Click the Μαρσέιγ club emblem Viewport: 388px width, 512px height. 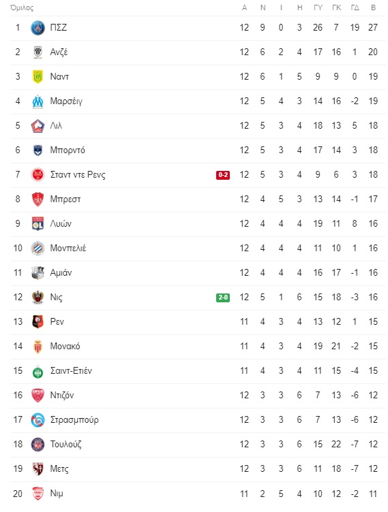[x=38, y=101]
